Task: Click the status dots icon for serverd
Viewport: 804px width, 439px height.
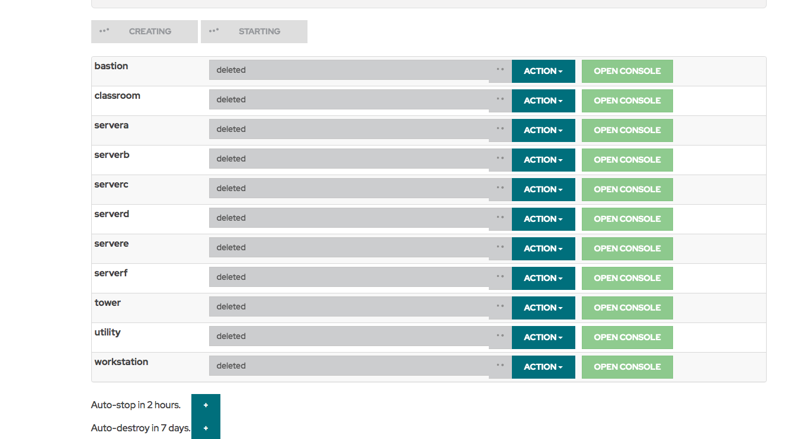Action: 500,217
